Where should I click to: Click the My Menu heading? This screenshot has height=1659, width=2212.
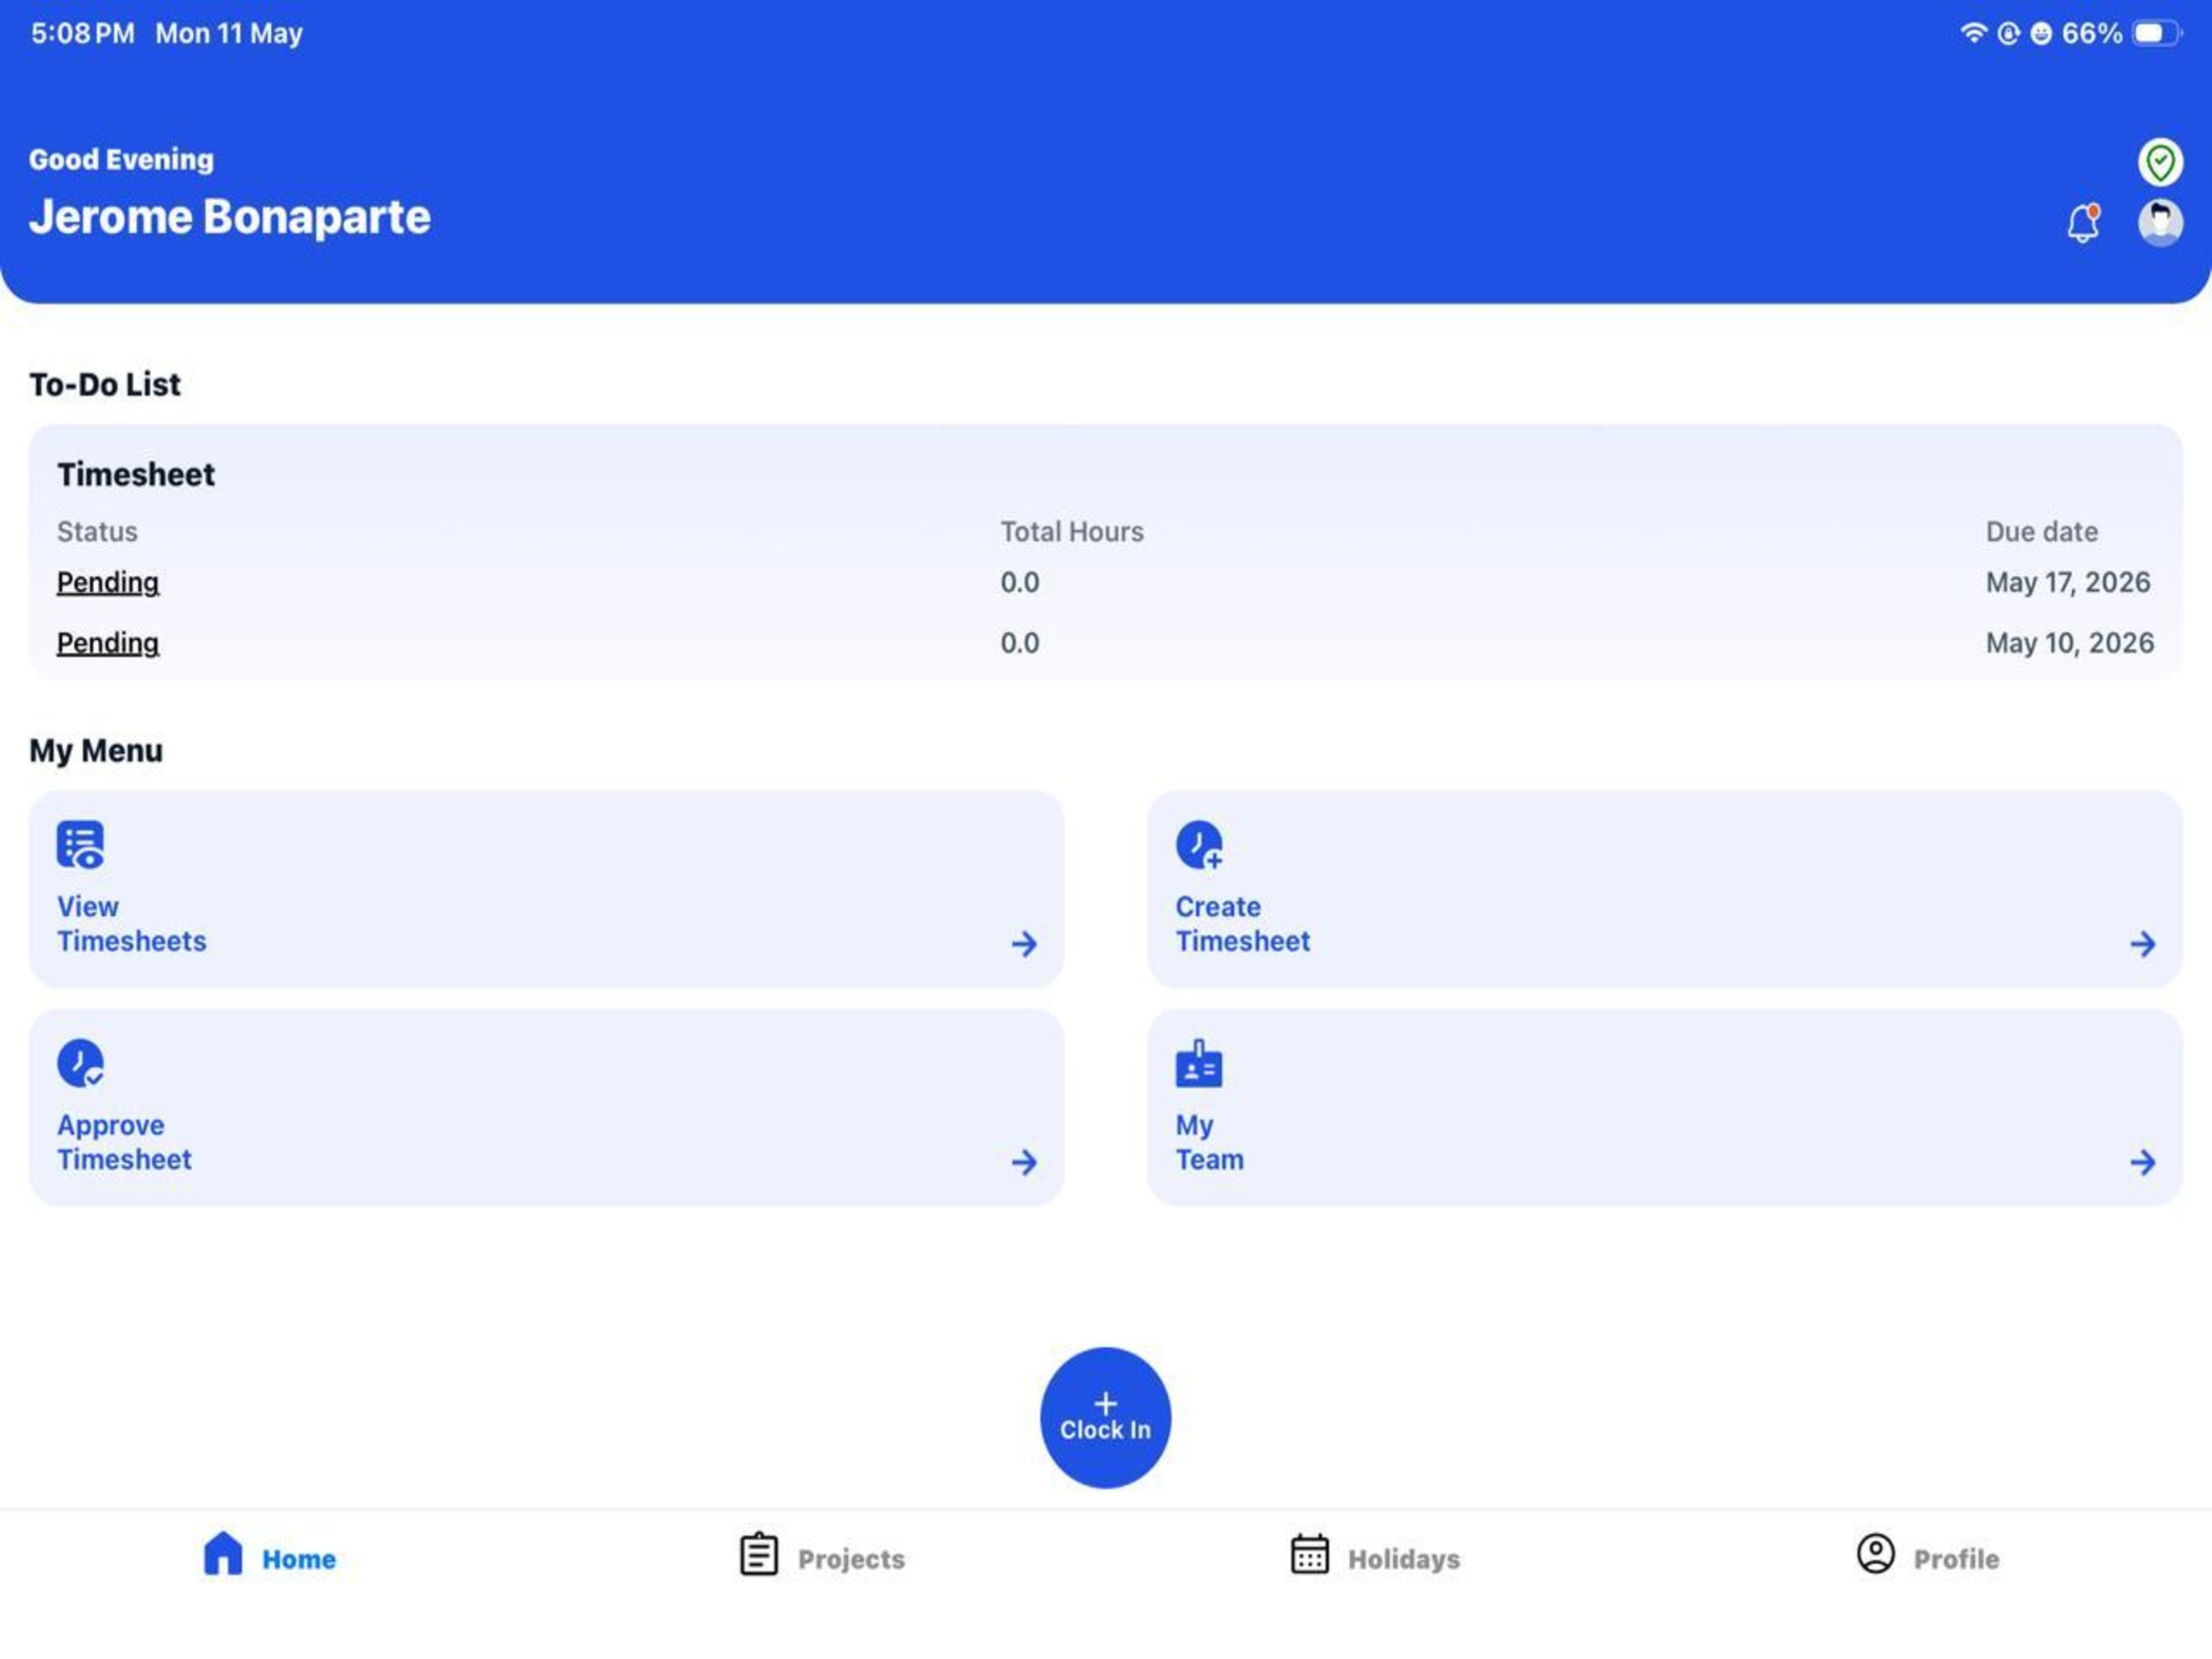(95, 750)
